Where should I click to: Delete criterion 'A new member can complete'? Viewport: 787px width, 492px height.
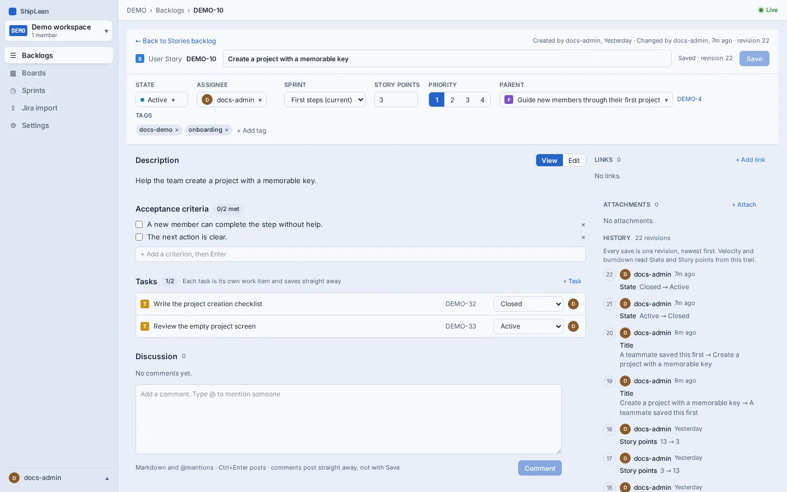(583, 225)
